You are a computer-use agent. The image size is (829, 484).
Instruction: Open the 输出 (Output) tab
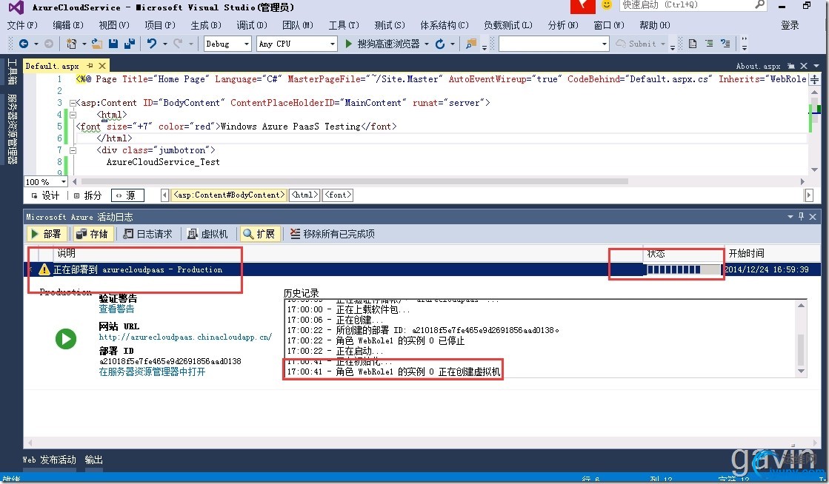[x=93, y=460]
